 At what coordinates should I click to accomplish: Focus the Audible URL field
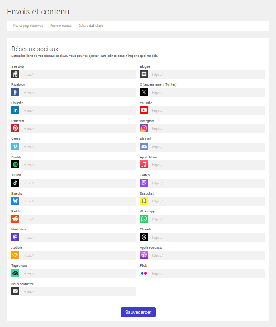click(x=78, y=255)
